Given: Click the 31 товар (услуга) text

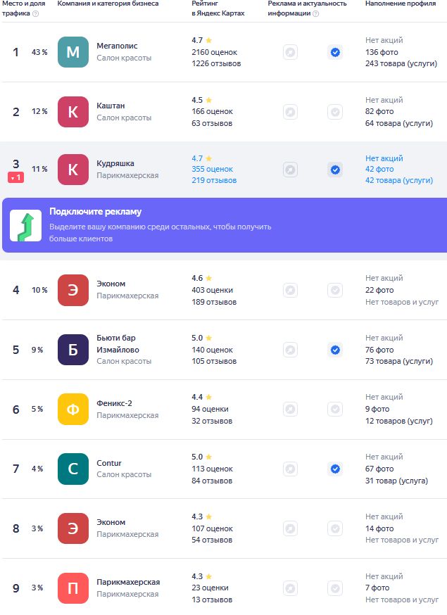Looking at the screenshot, I should click(396, 481).
